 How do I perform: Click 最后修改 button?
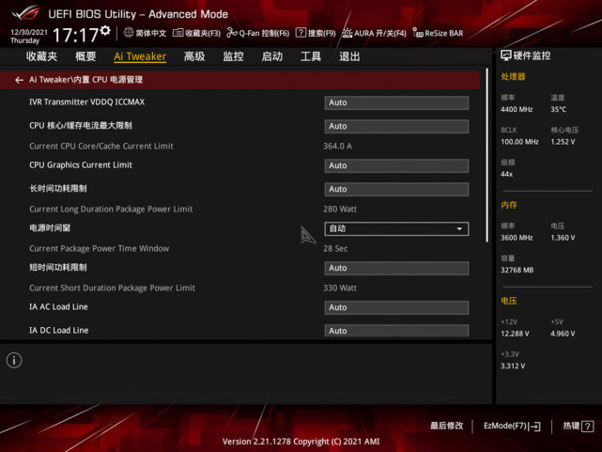click(x=446, y=426)
